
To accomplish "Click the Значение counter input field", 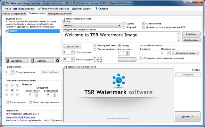I will coord(150,53).
